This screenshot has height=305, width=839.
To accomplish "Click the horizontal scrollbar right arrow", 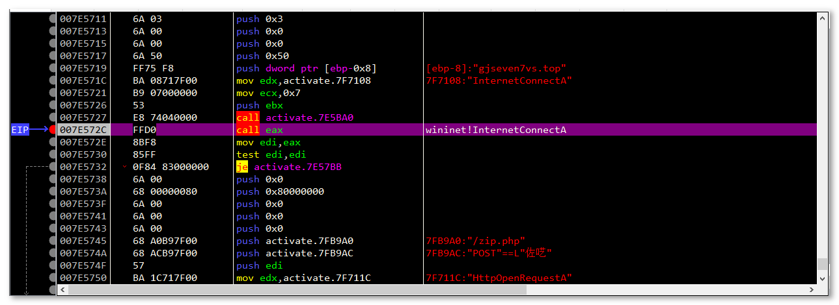I will (811, 289).
